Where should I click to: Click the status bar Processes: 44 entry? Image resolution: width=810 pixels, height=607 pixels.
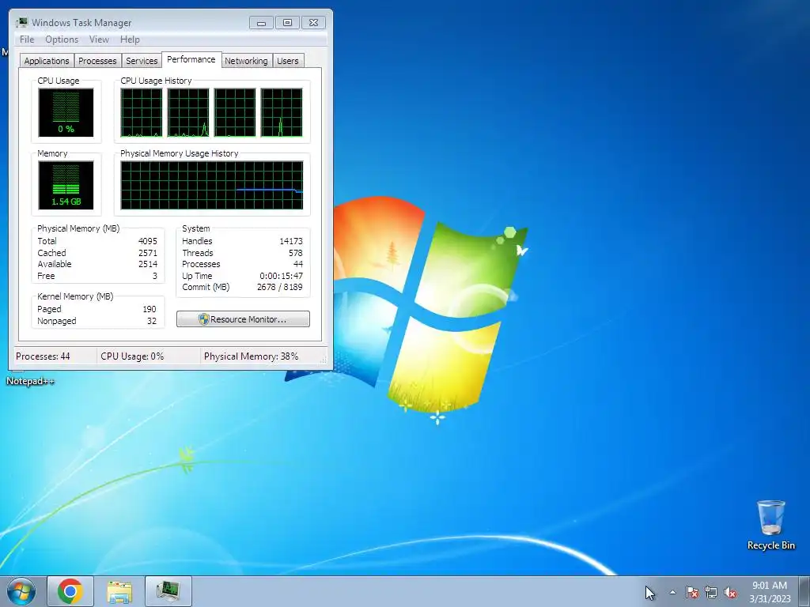(43, 356)
